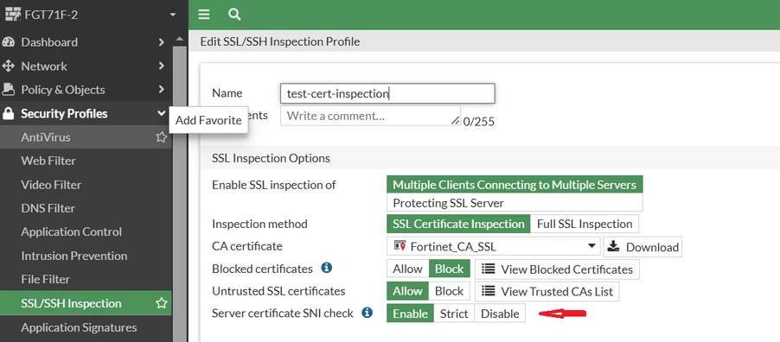Set Blocked certificates to Allow

coord(407,269)
